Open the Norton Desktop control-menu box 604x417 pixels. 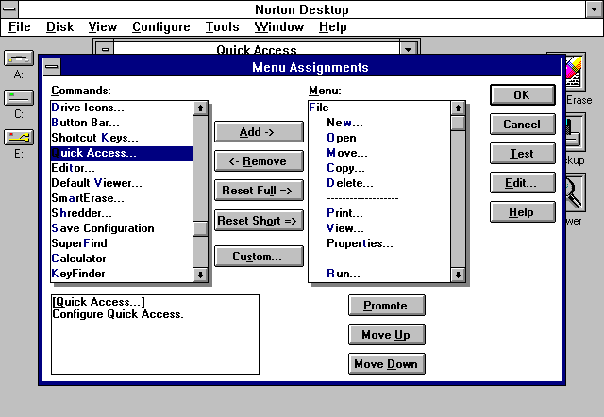(x=9, y=9)
